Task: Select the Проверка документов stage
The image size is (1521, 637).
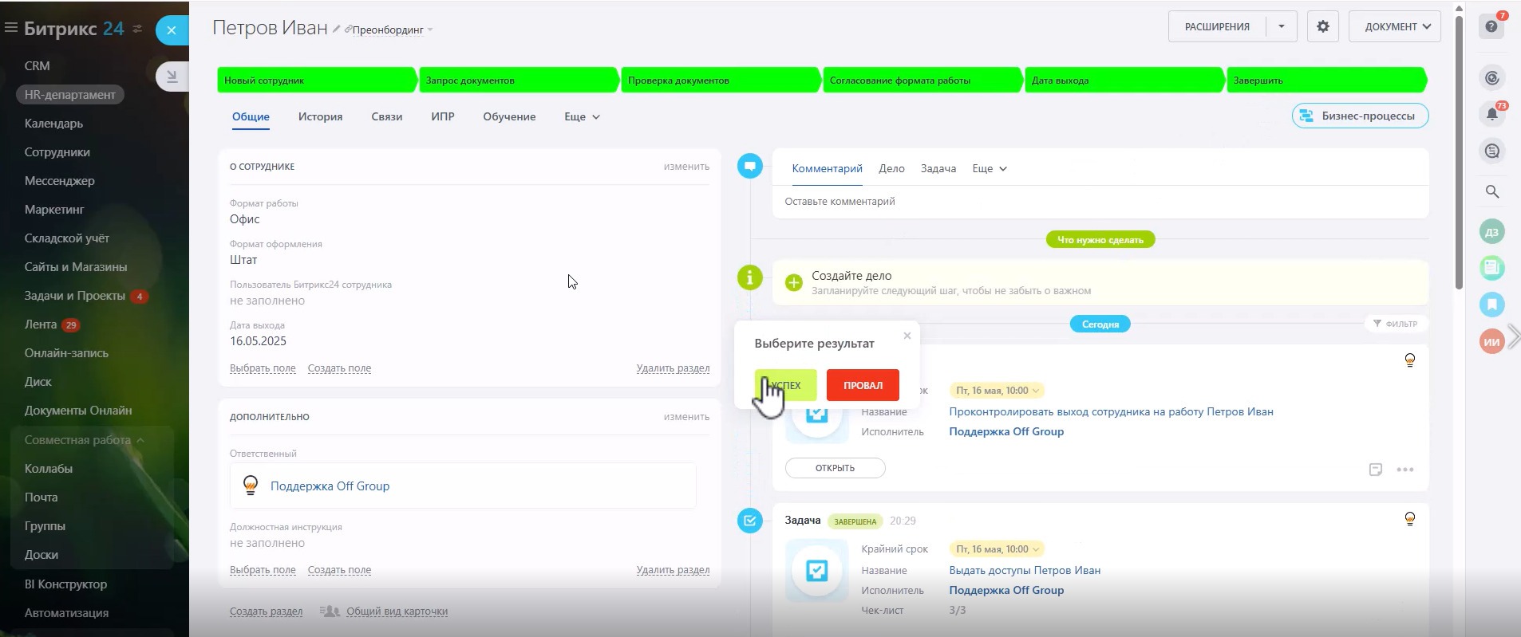Action: coord(719,81)
